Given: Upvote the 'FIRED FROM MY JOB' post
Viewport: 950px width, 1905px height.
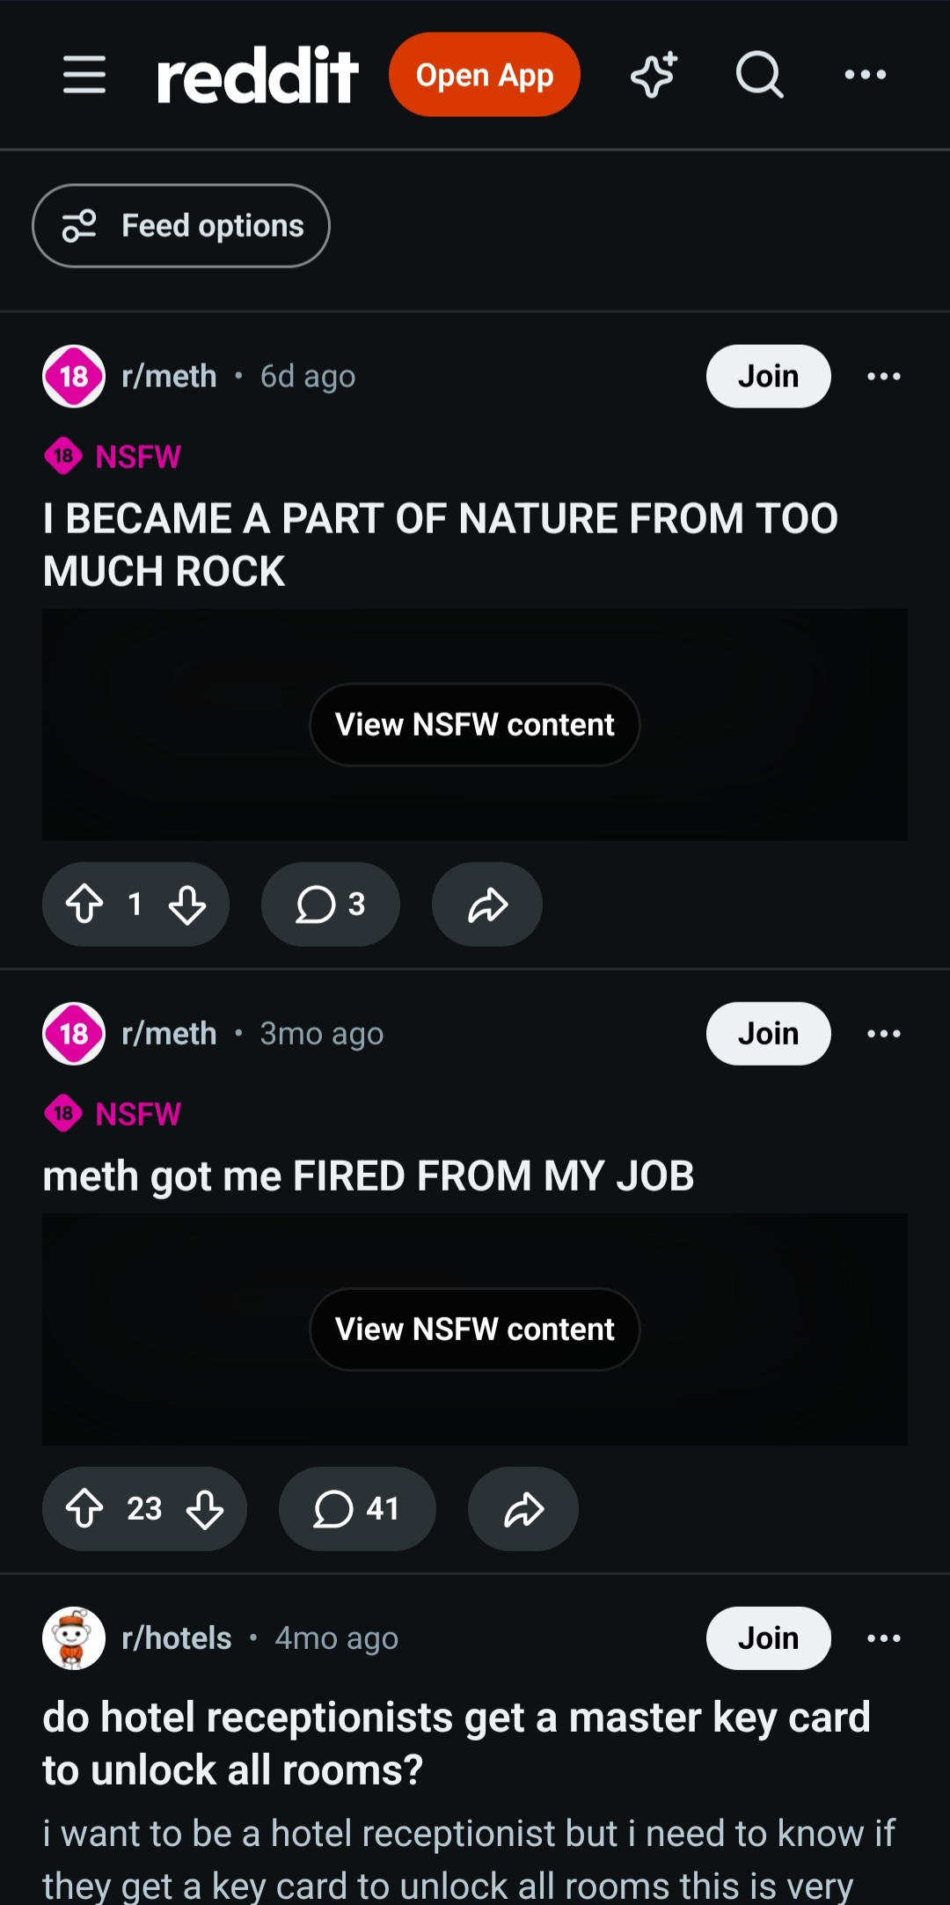Looking at the screenshot, I should coord(84,1508).
